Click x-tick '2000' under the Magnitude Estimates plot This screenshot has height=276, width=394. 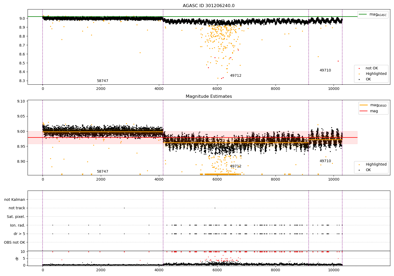click(x=101, y=180)
